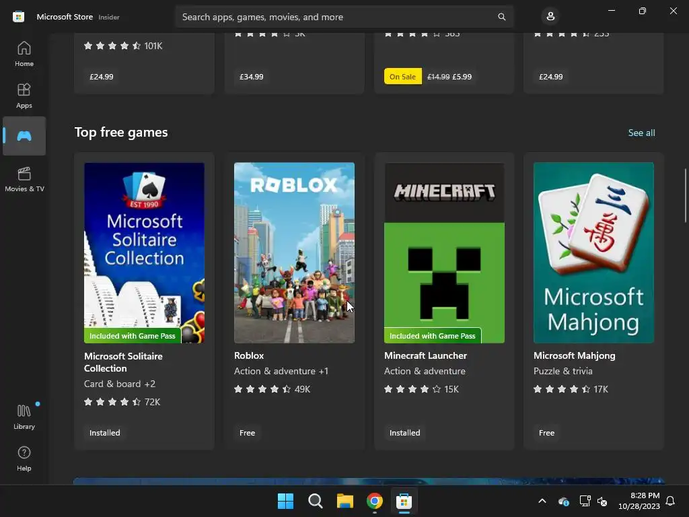Open OneDrive cloud tray icon
This screenshot has height=517, width=689.
pyautogui.click(x=563, y=501)
